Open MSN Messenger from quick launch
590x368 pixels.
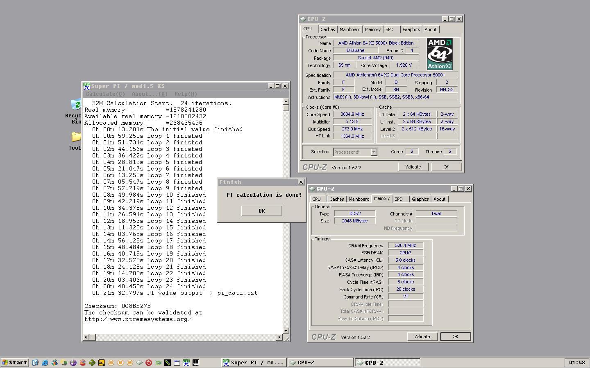click(x=54, y=362)
